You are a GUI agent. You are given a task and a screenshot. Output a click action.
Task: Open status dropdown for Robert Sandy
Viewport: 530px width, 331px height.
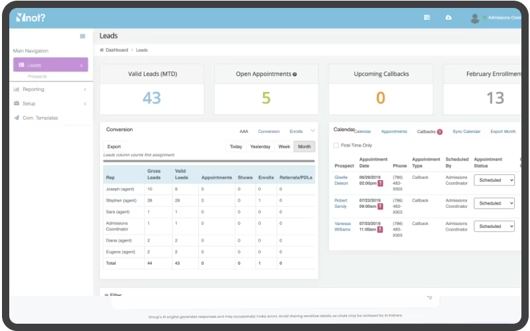[x=494, y=203]
